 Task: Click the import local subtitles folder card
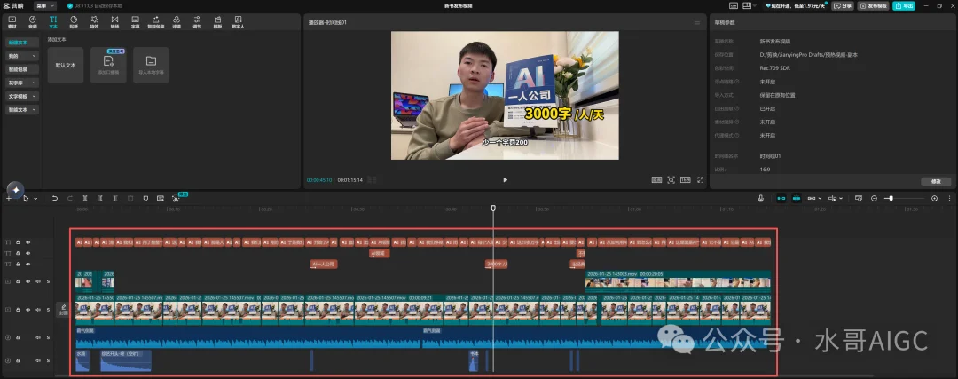(x=151, y=65)
